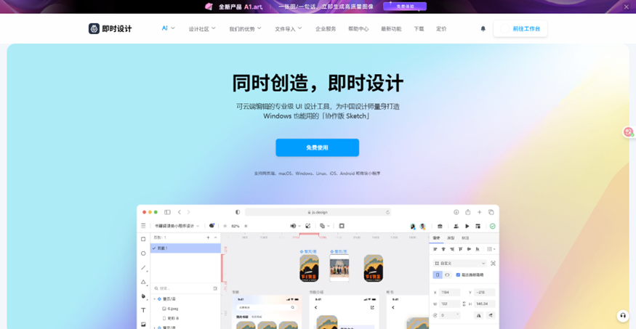636x329 pixels.
Task: Click the 即时设计 logo icon
Action: click(x=94, y=28)
